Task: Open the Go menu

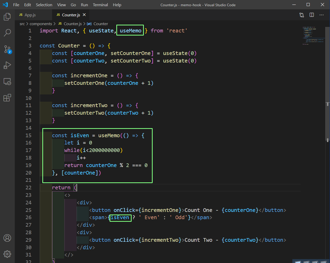Action: 73,5
